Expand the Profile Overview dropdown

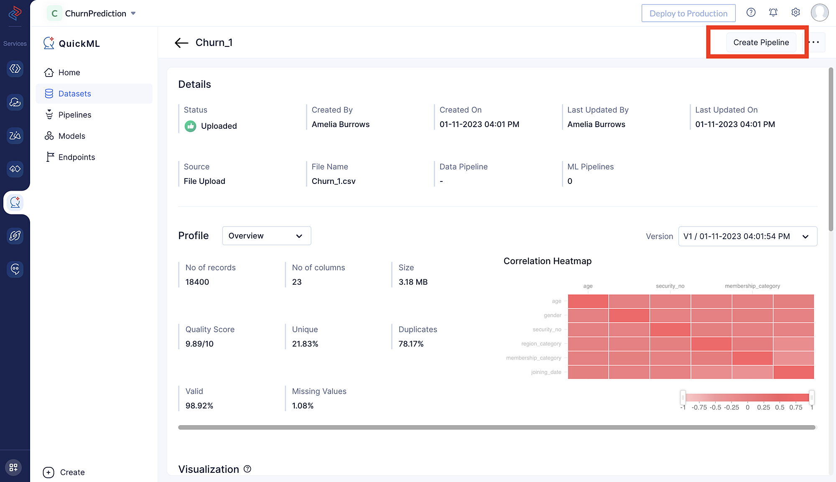pyautogui.click(x=266, y=235)
